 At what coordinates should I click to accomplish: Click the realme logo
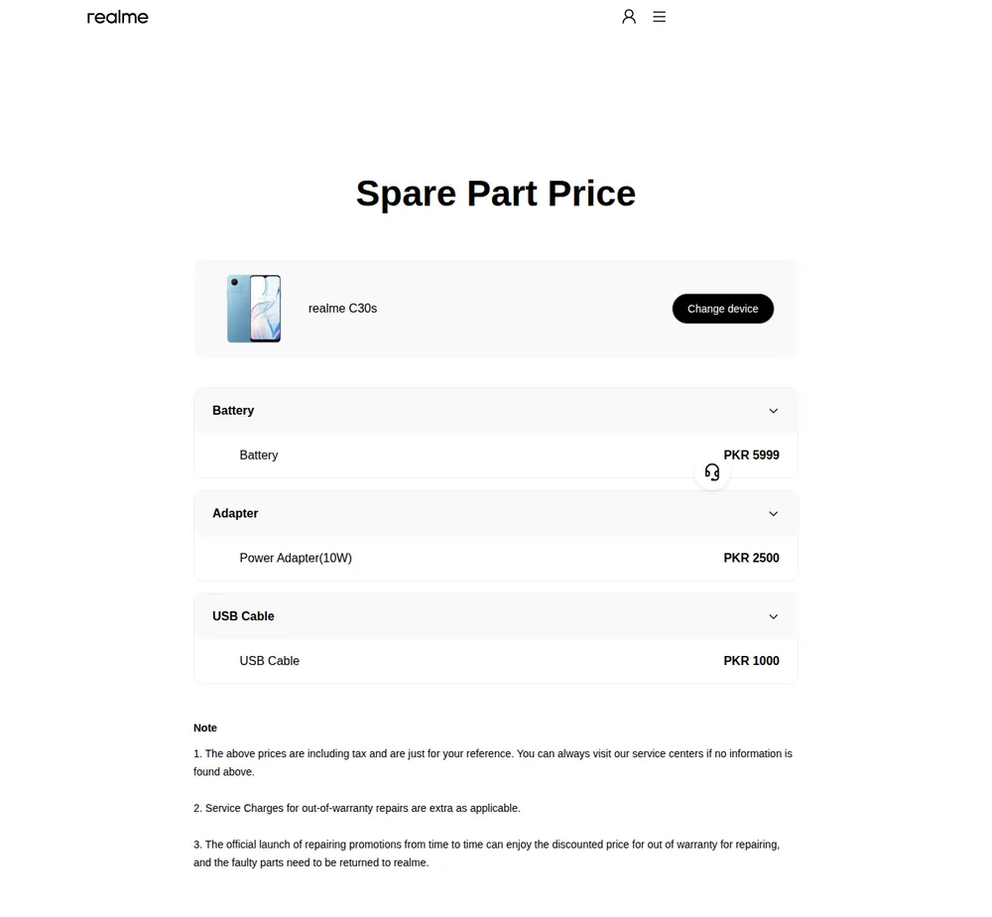tap(118, 17)
